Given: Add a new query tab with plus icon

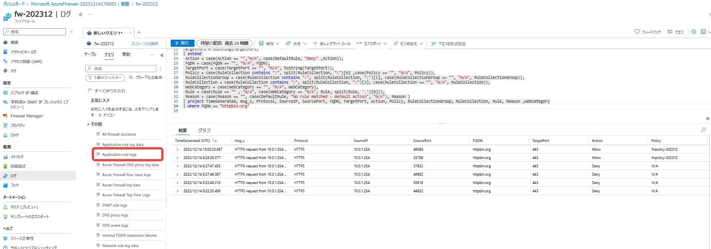Looking at the screenshot, I should coord(139,33).
